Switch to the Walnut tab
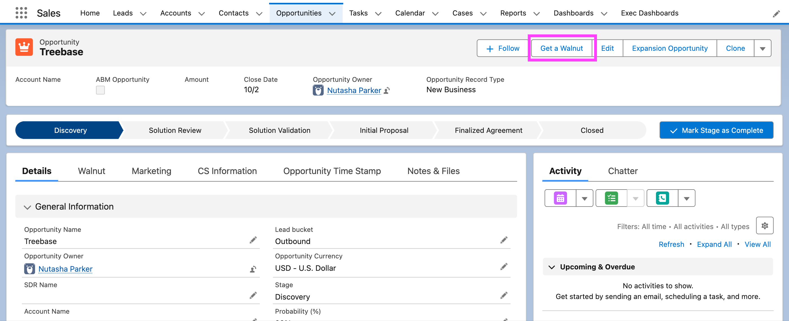This screenshot has height=321, width=789. [91, 171]
